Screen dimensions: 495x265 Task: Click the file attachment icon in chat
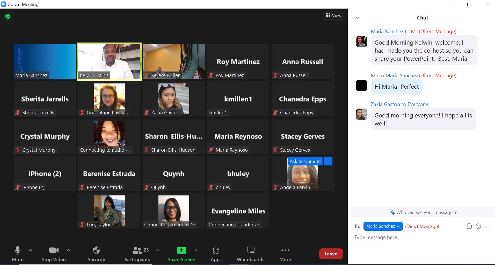coord(469,226)
